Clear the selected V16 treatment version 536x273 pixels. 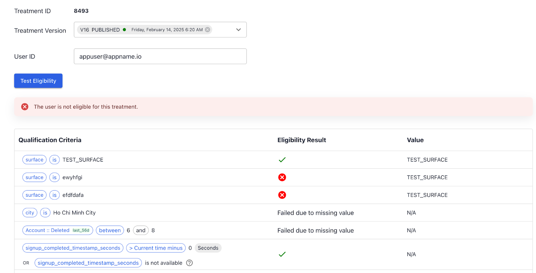pyautogui.click(x=208, y=30)
